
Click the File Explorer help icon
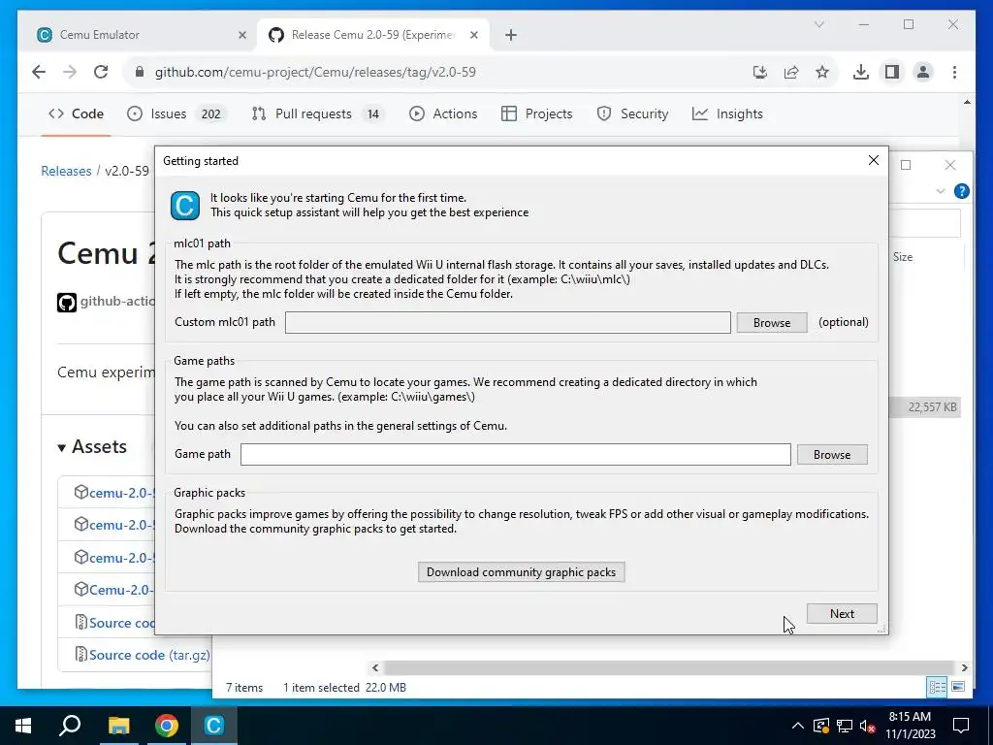pos(961,191)
